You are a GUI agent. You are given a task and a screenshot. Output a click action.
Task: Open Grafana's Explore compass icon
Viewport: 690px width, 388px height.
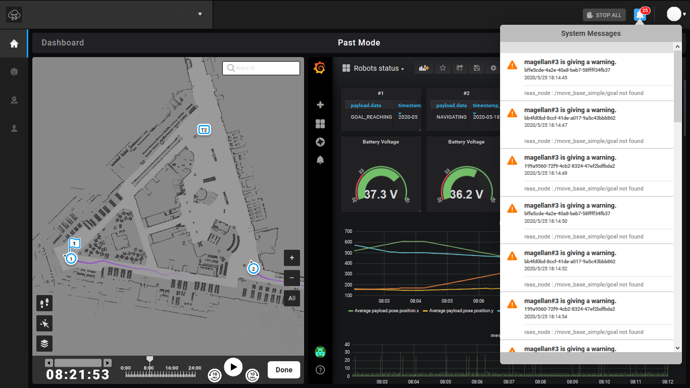coord(320,142)
